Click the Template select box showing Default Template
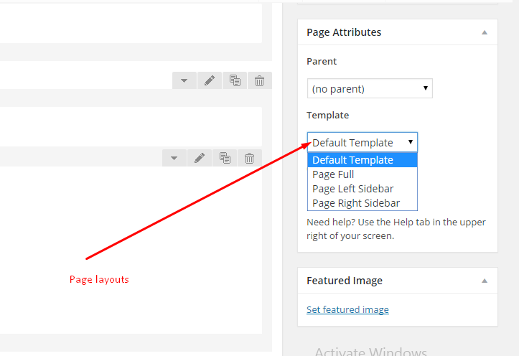519x356 pixels. point(363,143)
